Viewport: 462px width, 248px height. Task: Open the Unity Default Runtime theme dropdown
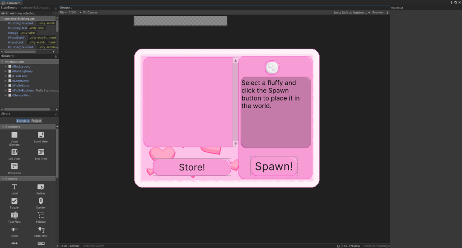(352, 12)
